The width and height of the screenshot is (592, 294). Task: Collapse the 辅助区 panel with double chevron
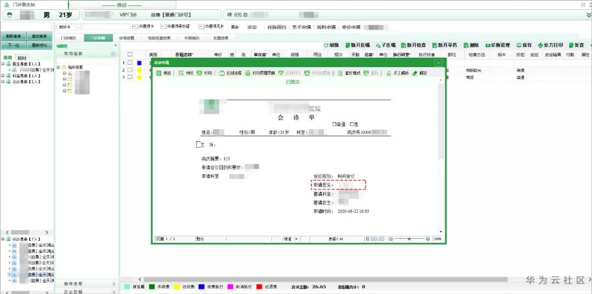116,45
